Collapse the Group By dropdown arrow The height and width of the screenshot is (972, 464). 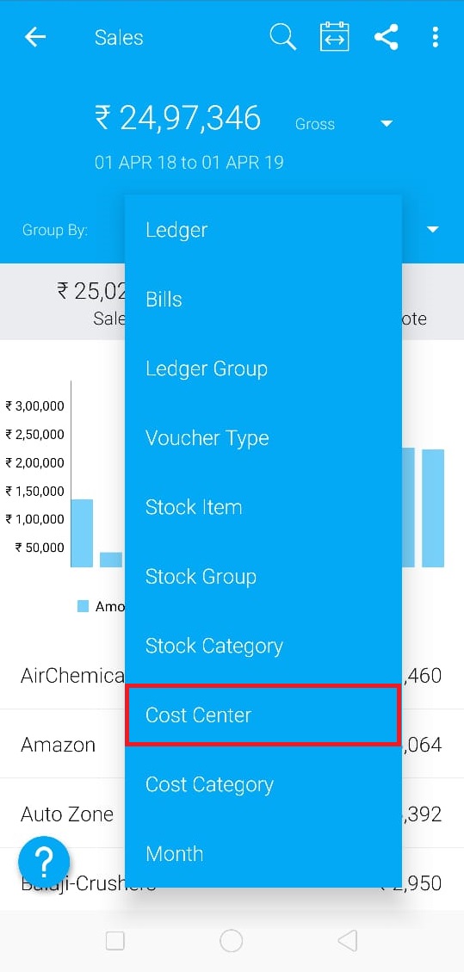432,229
